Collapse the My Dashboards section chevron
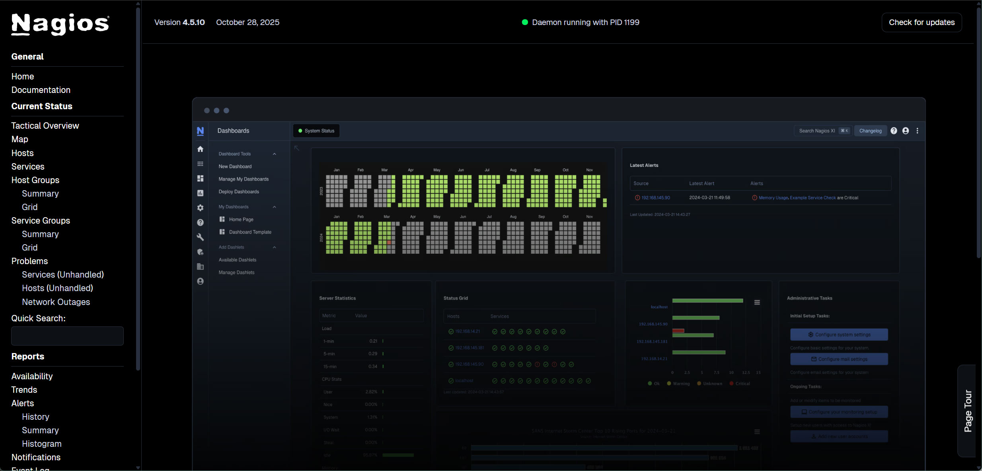Viewport: 982px width, 471px height. click(274, 207)
